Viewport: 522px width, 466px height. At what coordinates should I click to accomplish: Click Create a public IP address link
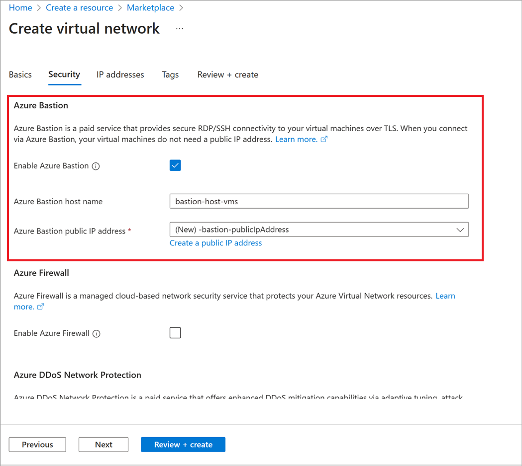point(216,243)
